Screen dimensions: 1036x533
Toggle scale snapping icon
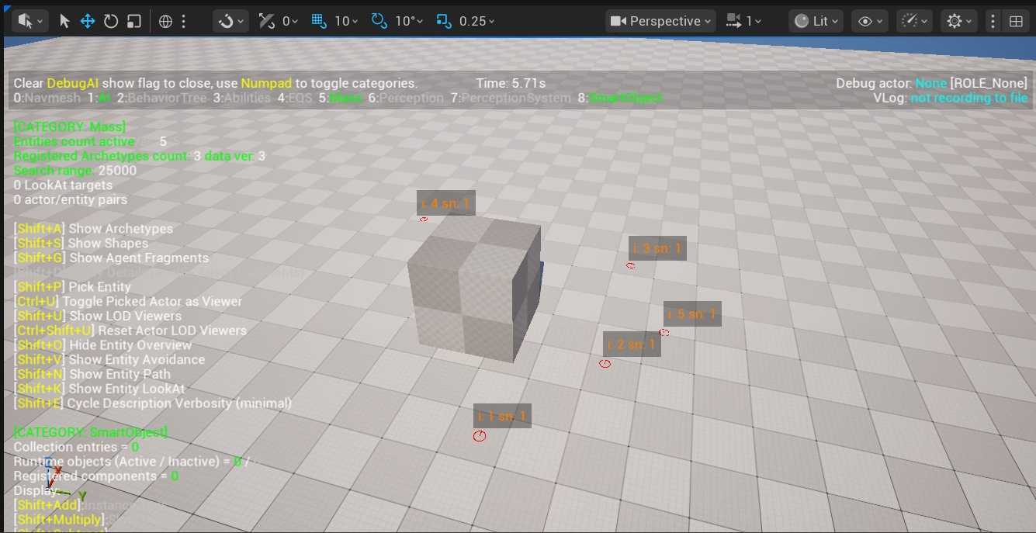coord(443,21)
